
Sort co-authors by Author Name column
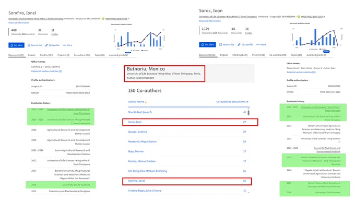tap(138, 102)
